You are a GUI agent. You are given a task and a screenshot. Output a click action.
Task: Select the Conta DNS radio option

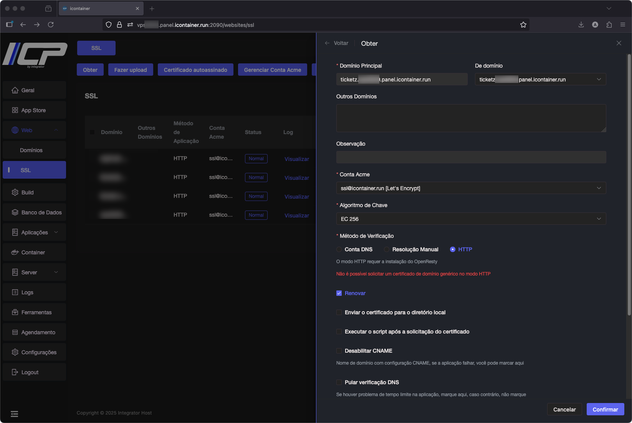tap(339, 249)
